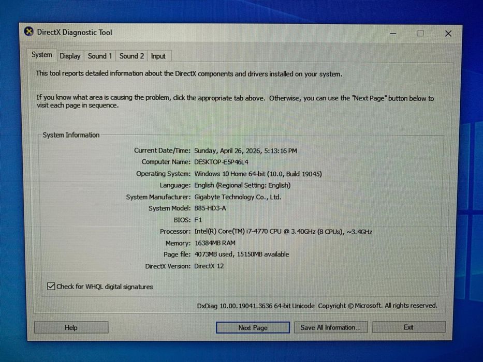Click the System Information group label
Screen dimensions: 483x362
point(71,135)
